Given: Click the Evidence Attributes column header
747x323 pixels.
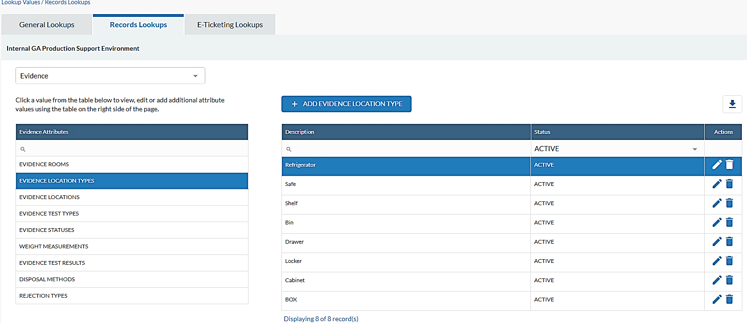Looking at the screenshot, I should pos(132,132).
